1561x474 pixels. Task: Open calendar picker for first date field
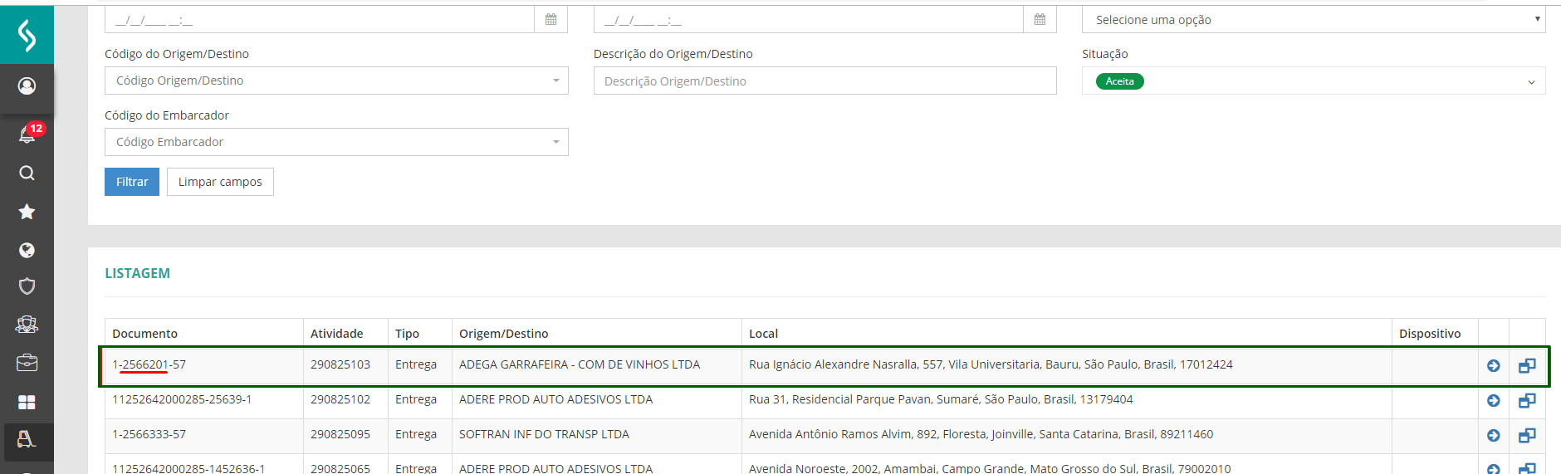pos(551,19)
